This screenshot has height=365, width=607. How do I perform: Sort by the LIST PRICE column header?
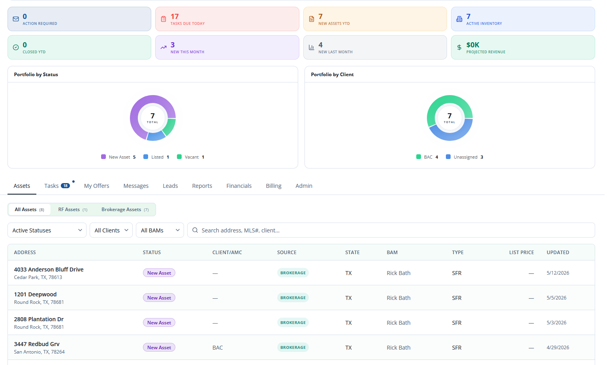521,253
